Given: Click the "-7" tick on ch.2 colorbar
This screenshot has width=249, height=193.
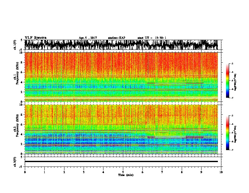Looking at the screenshot, I should coord(232,150).
